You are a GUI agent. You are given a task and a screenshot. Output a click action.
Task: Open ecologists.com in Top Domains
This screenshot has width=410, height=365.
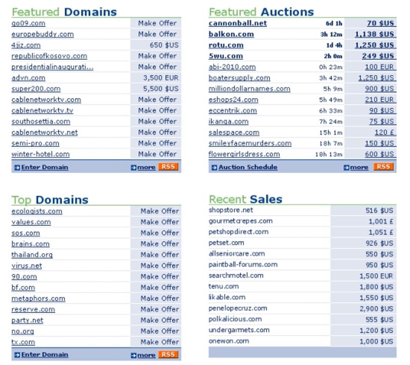[x=37, y=211]
